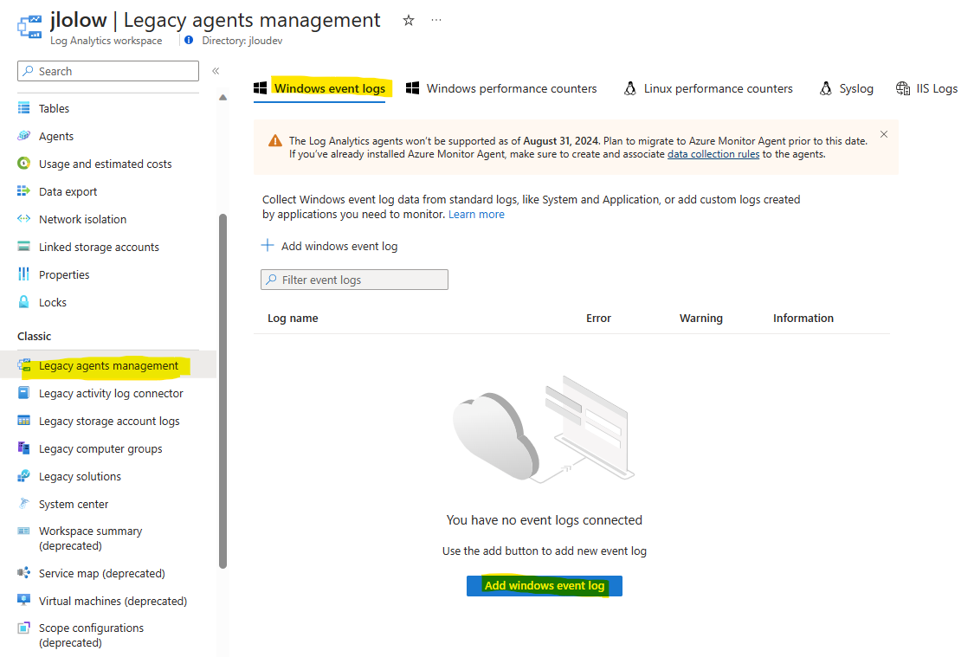View workspace Properties
Image resolution: width=974 pixels, height=657 pixels.
click(64, 274)
